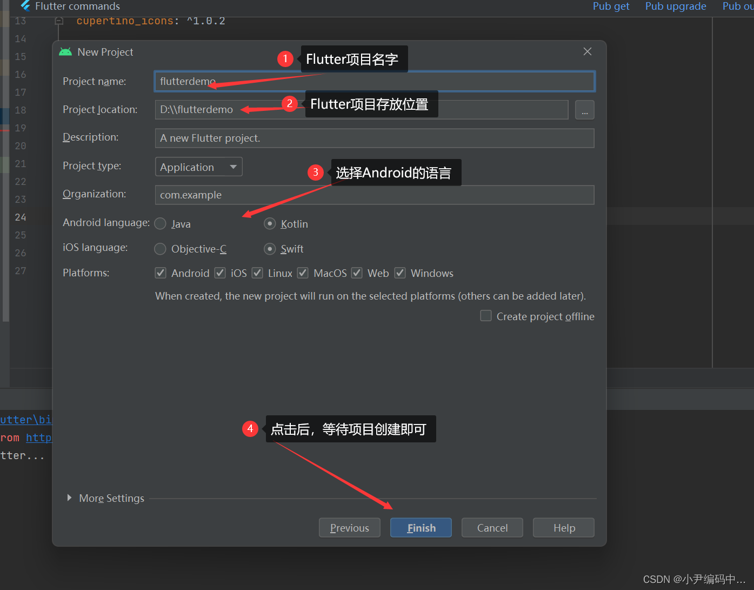Click line number 18 in editor gutter
This screenshot has height=590, width=754.
point(21,110)
